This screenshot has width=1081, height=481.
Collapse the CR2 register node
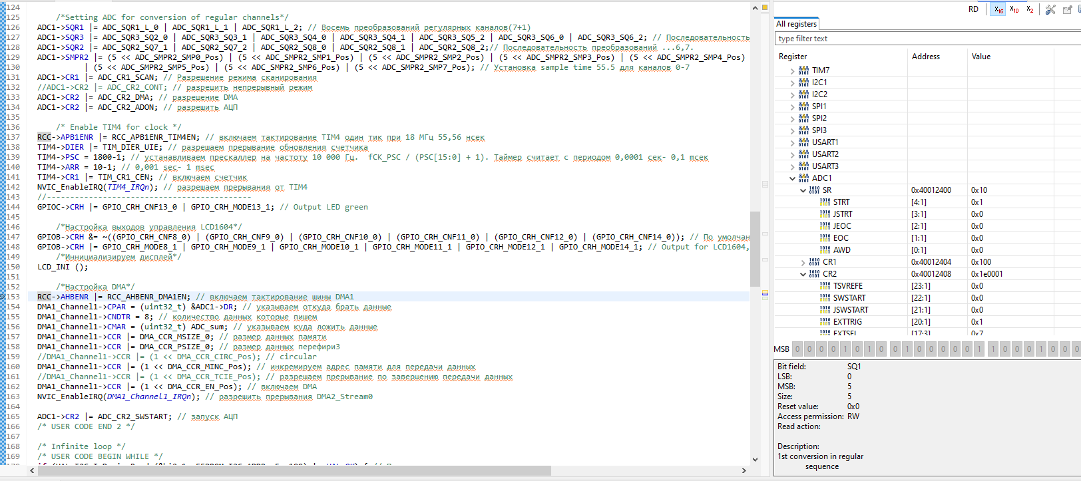803,274
